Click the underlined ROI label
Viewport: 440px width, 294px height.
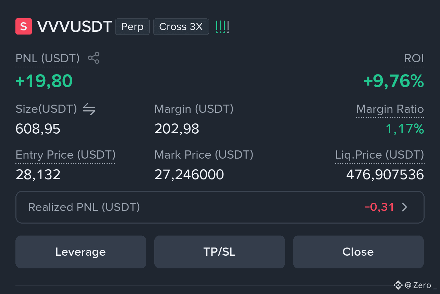(x=414, y=58)
